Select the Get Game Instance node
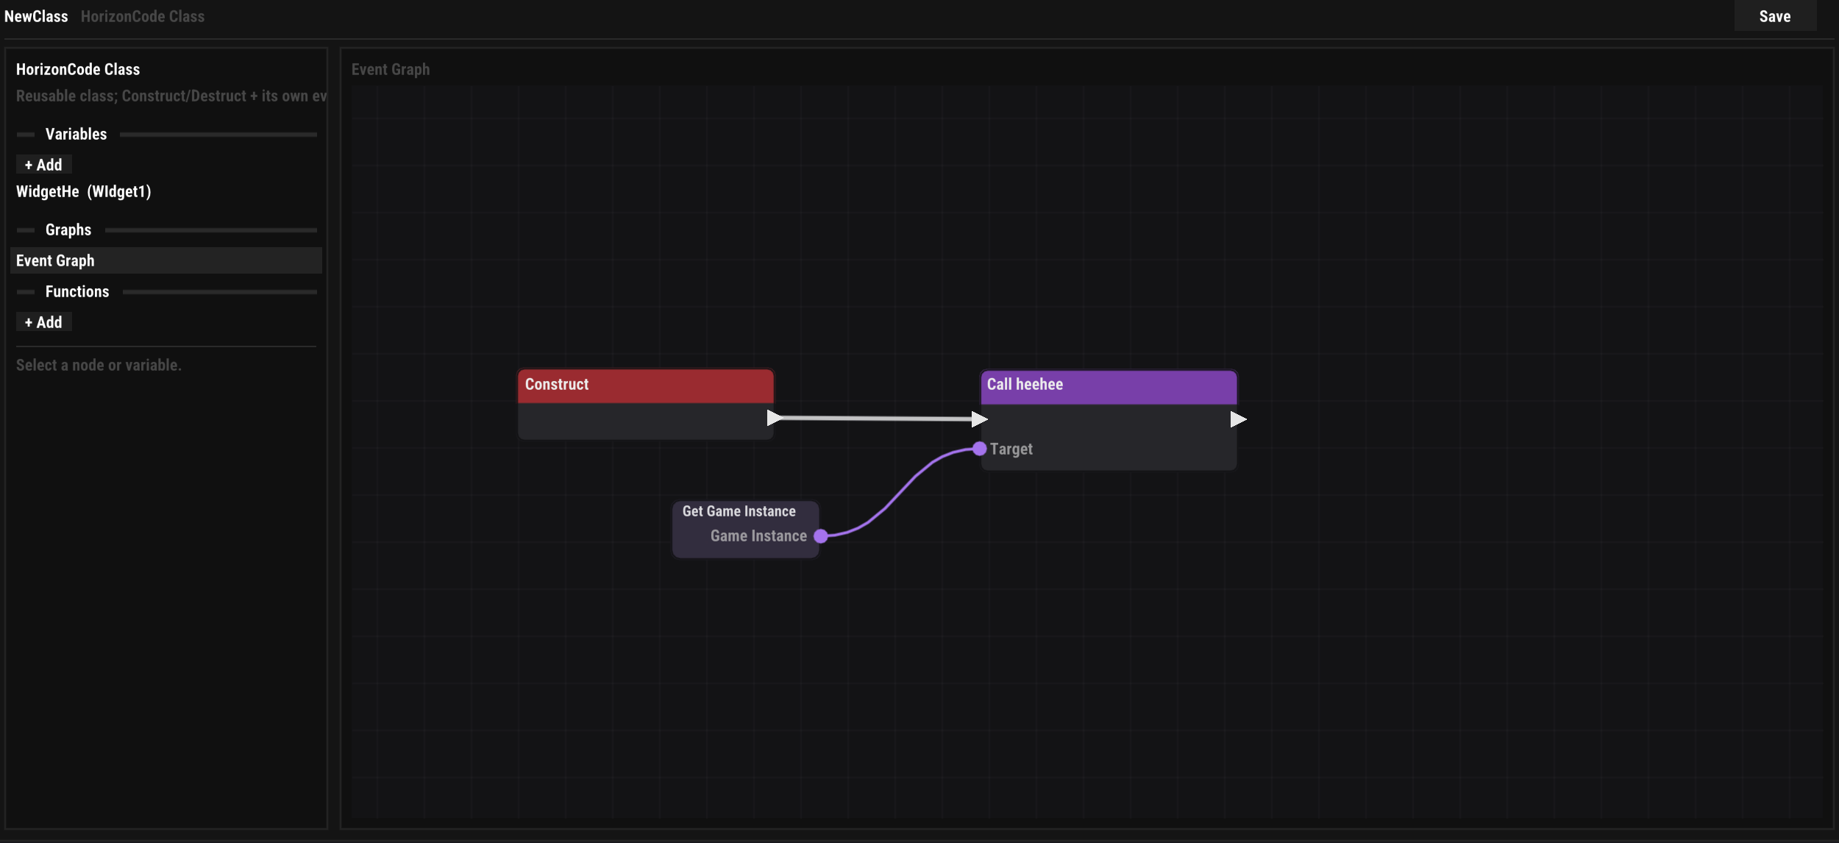This screenshot has width=1839, height=843. tap(745, 529)
